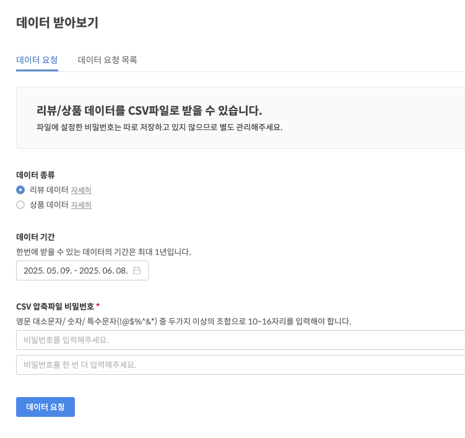Switch to the 데이터 요청 tab

click(37, 60)
